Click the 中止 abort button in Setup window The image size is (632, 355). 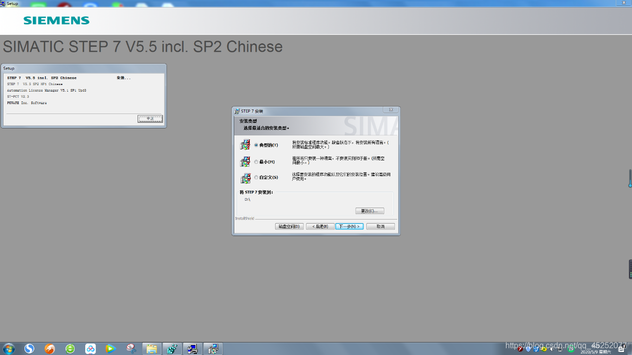tap(150, 118)
